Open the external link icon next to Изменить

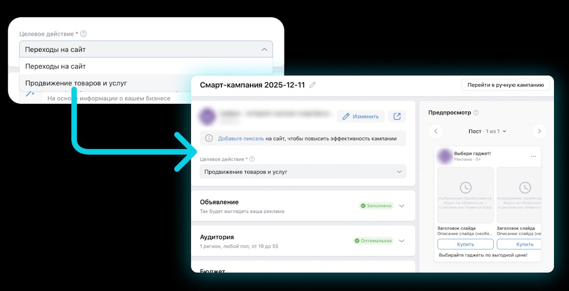pyautogui.click(x=397, y=116)
